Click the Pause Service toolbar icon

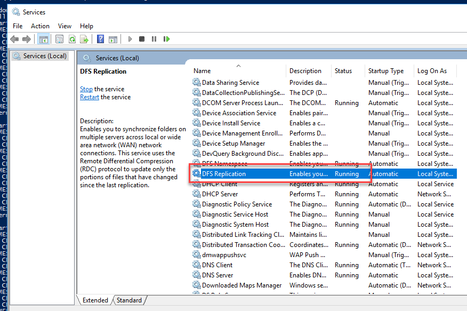pos(154,39)
